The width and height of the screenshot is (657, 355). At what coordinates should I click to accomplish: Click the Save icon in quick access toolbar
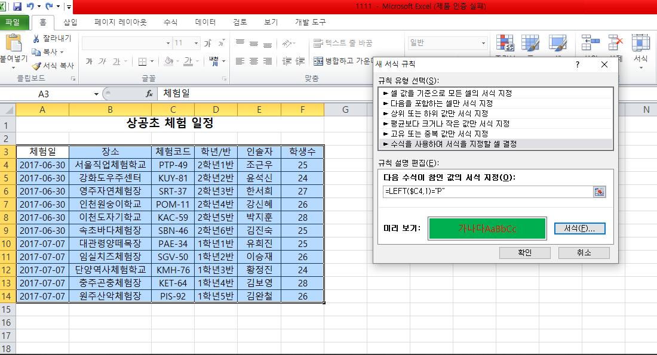[17, 7]
